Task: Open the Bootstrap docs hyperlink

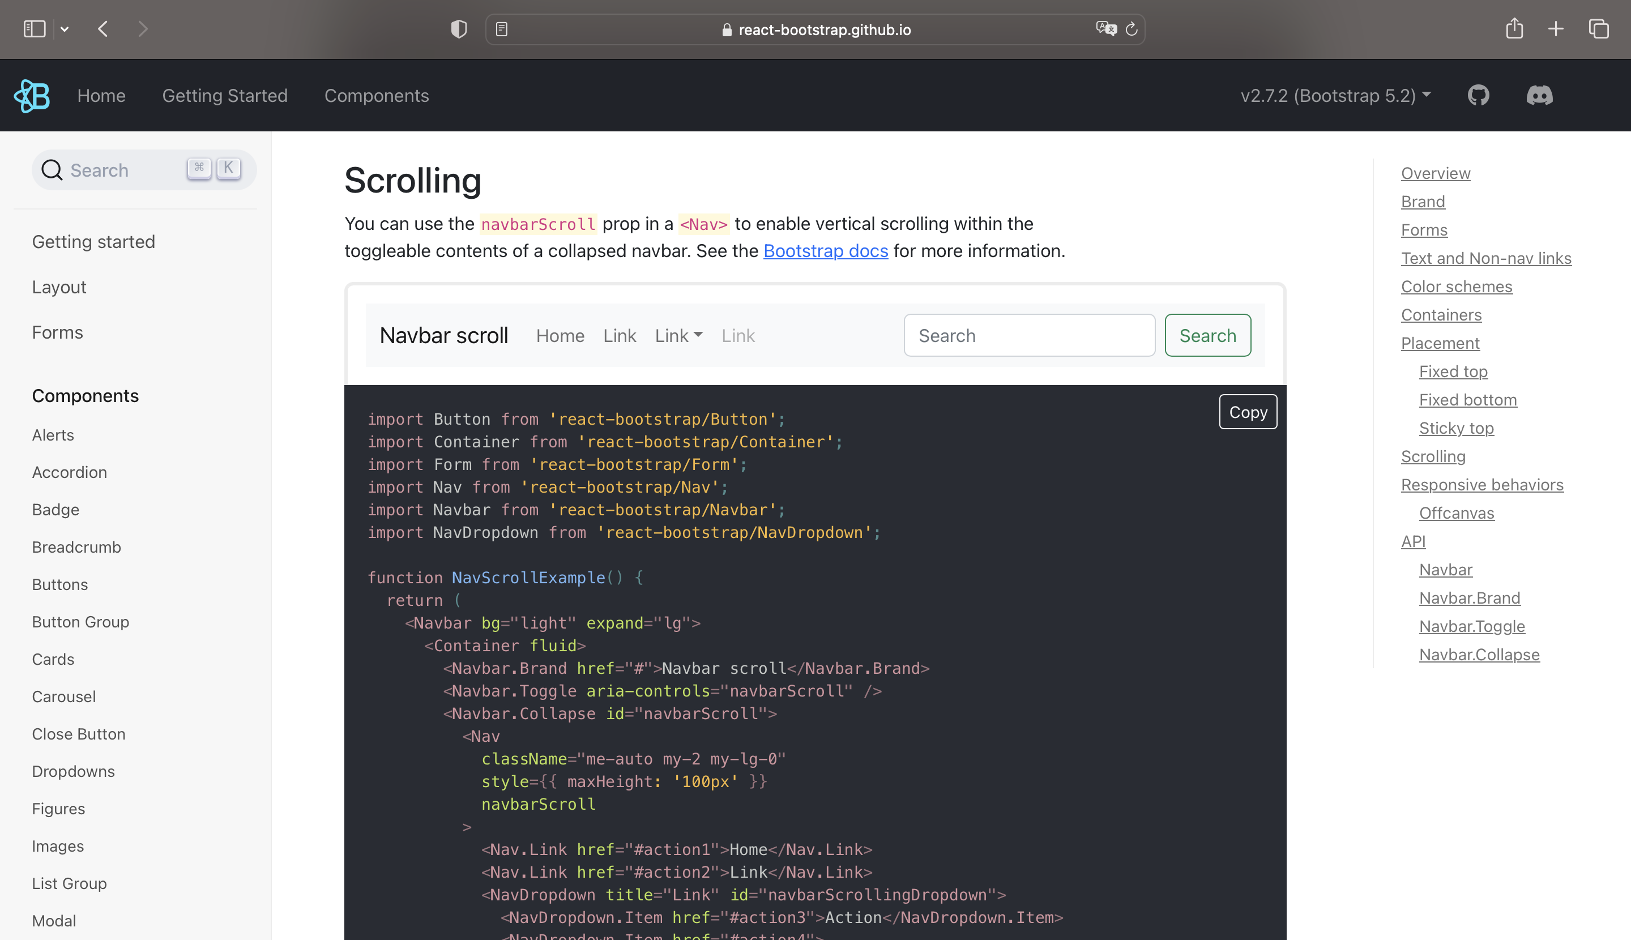Action: coord(826,250)
